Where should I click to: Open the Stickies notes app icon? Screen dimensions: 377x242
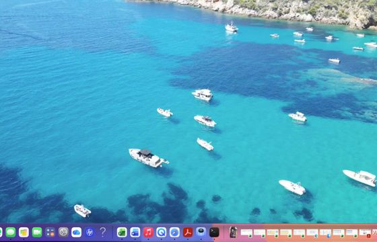pyautogui.click(x=24, y=232)
